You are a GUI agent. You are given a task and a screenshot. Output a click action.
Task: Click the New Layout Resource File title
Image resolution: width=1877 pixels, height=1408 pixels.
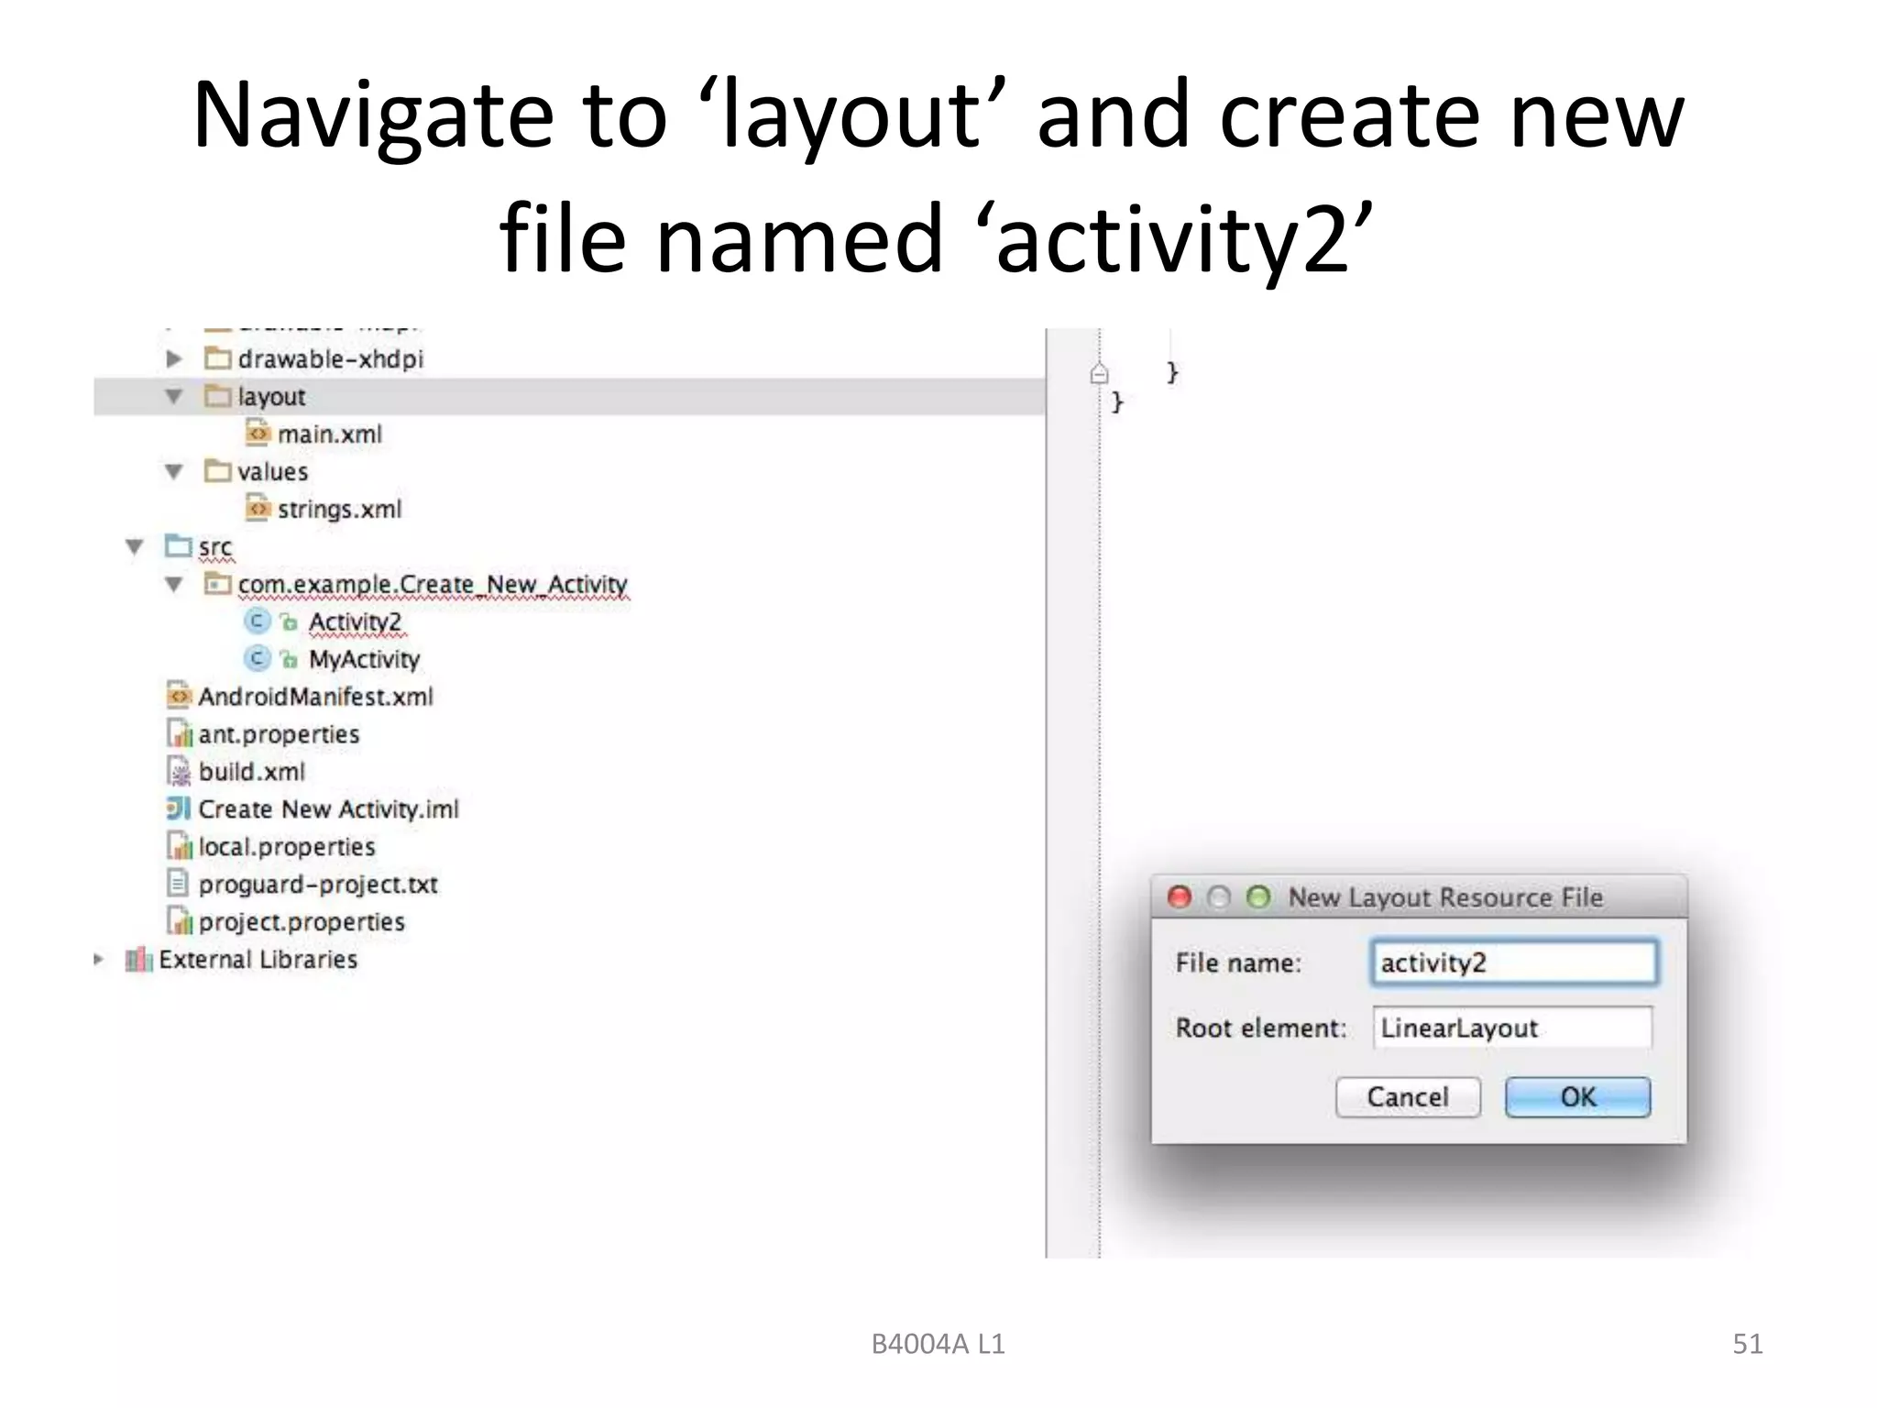pos(1445,897)
